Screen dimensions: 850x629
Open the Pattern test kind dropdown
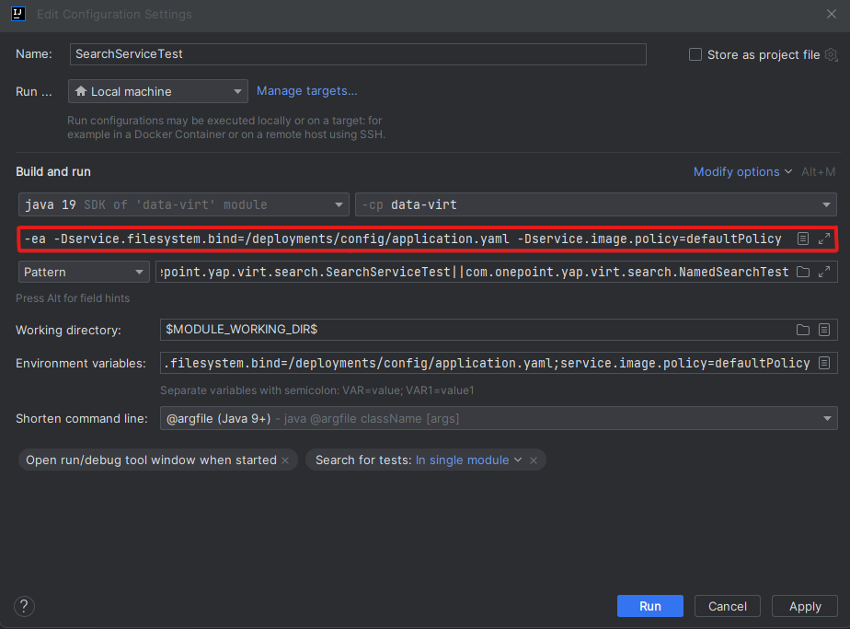click(x=84, y=272)
